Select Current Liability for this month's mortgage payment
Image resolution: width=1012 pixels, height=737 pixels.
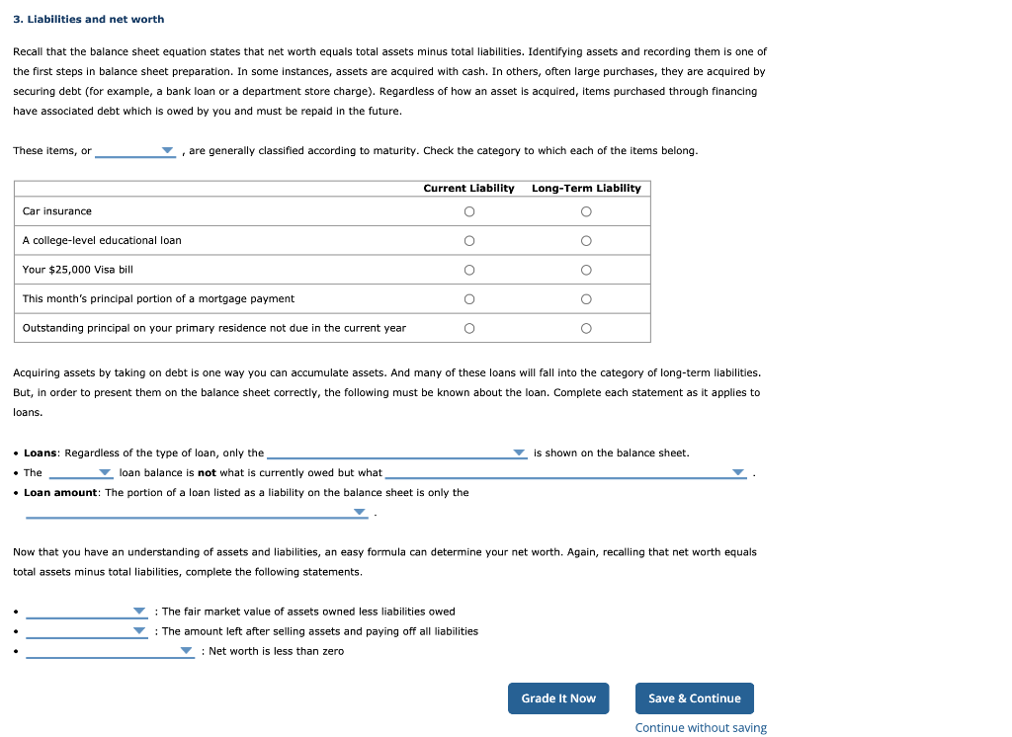coord(469,298)
